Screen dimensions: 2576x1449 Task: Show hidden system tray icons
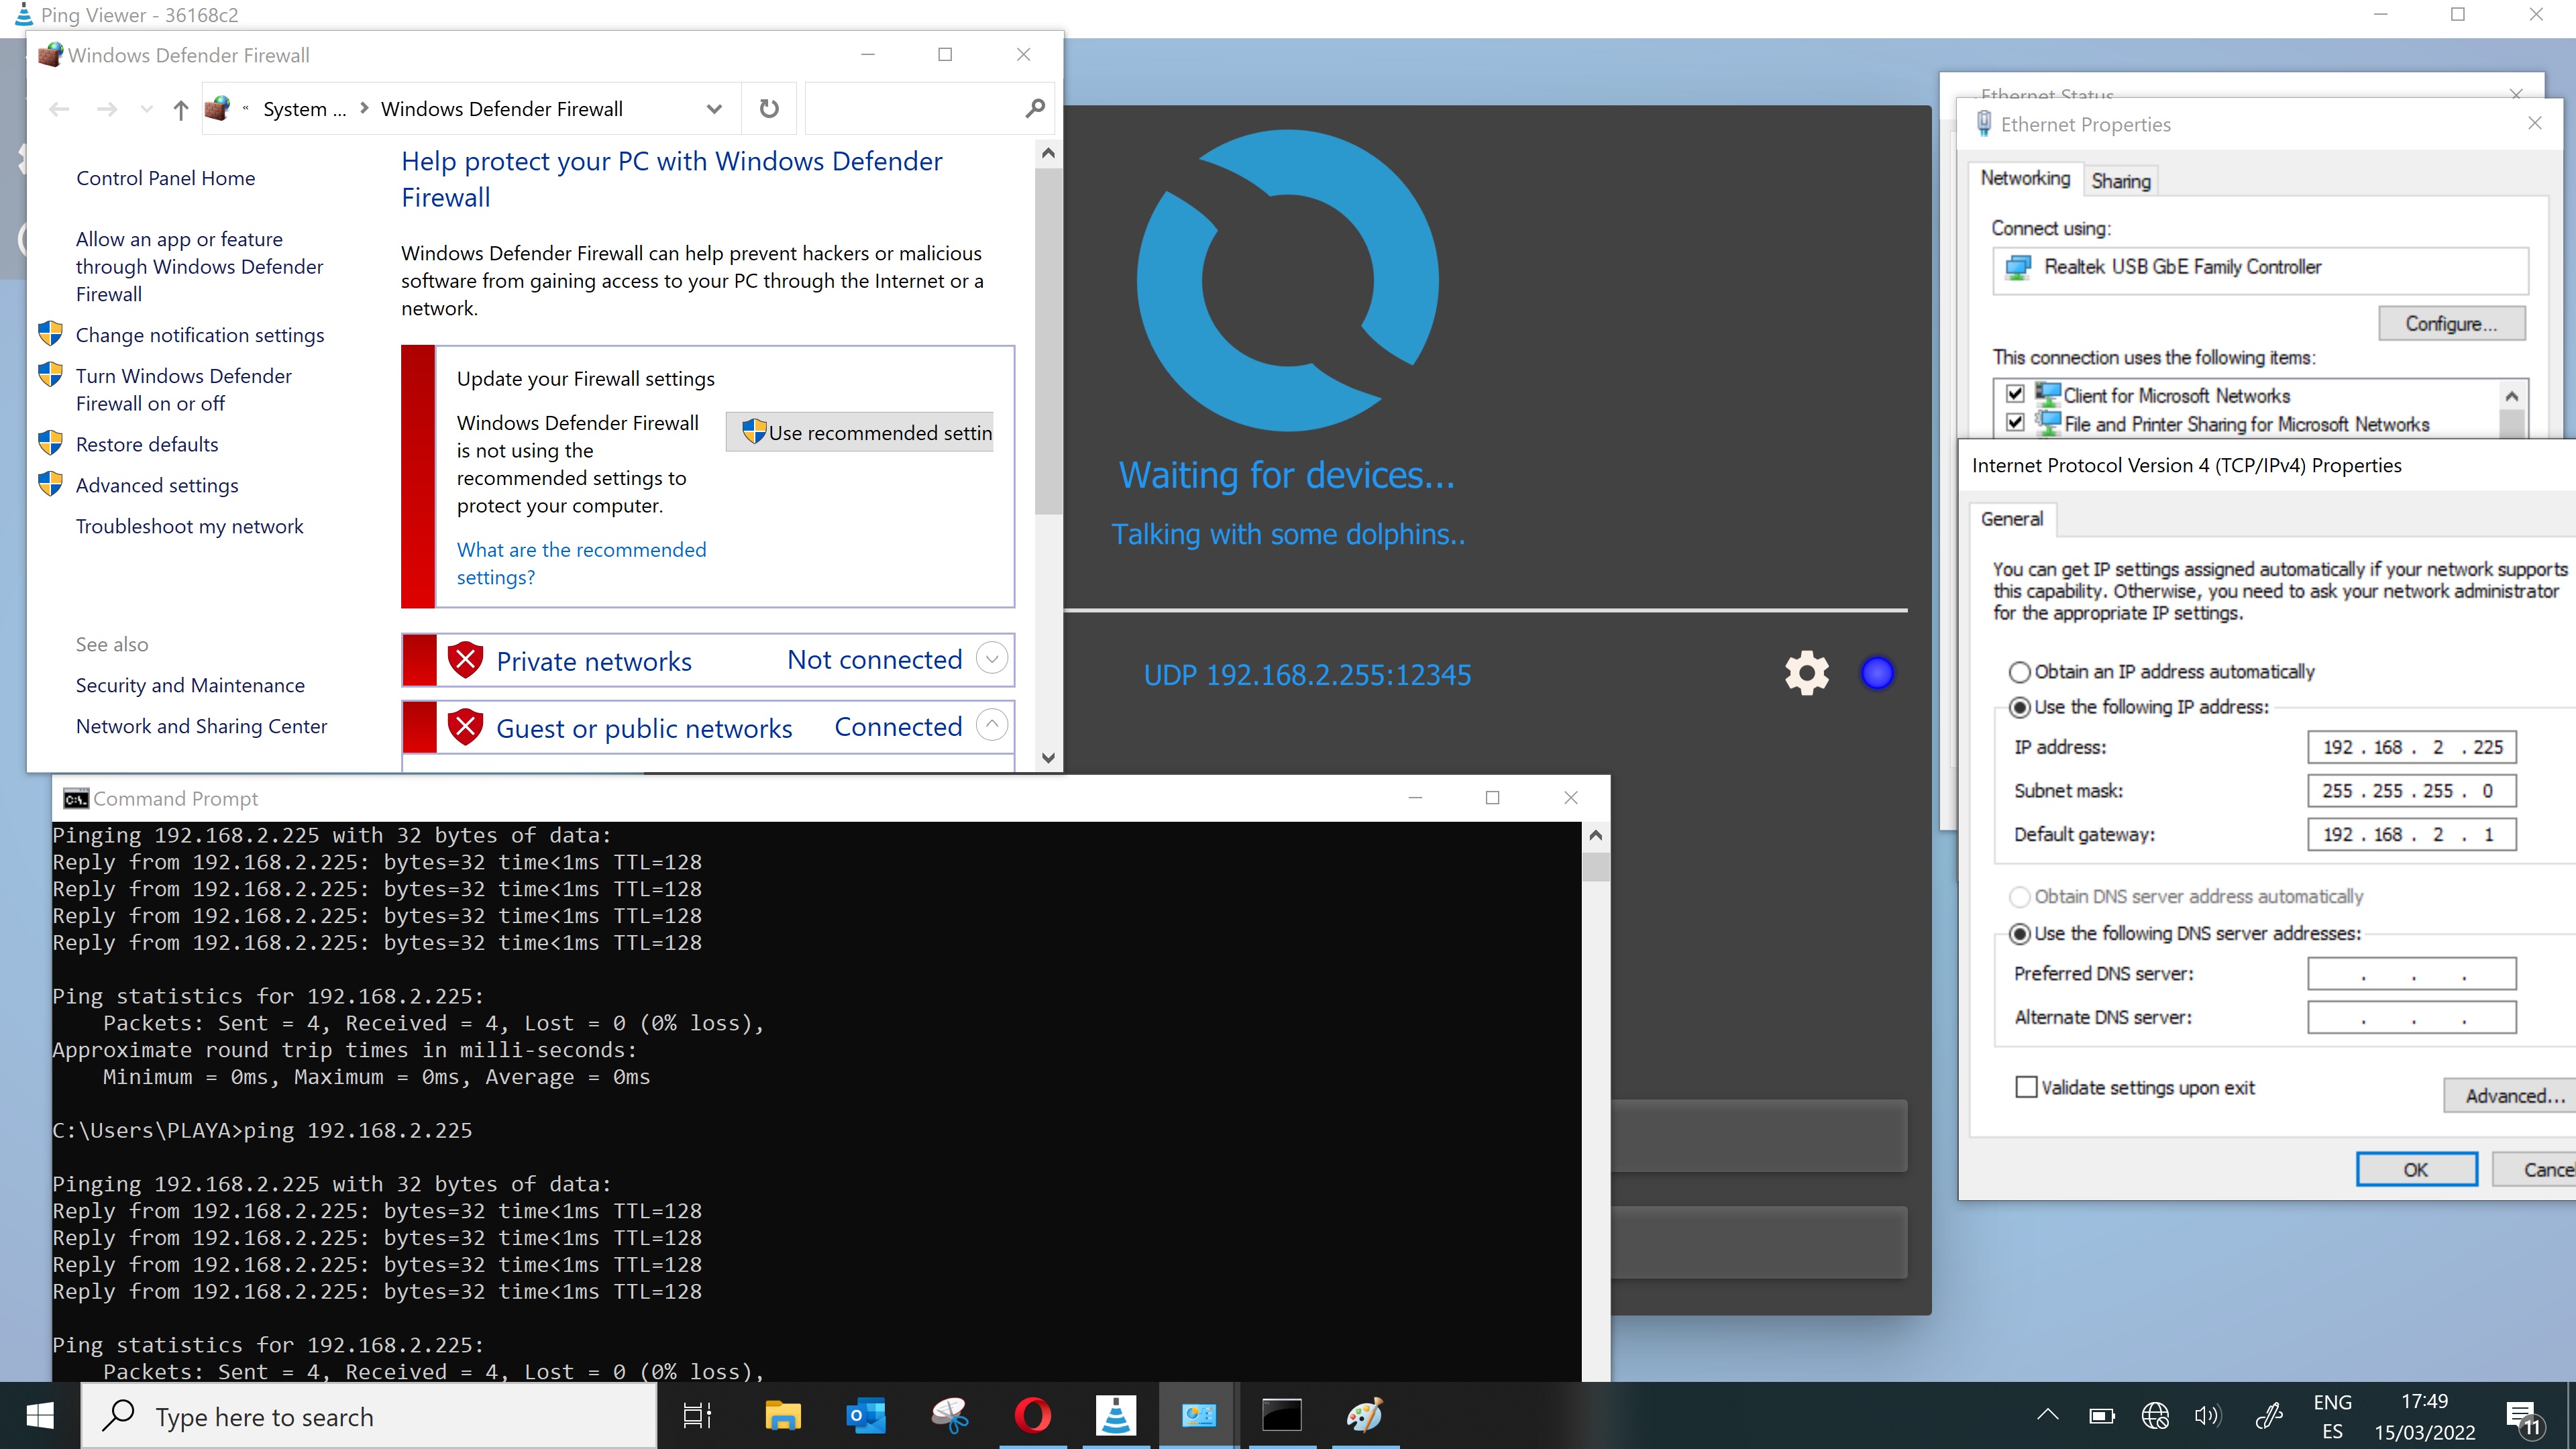tap(2047, 1415)
